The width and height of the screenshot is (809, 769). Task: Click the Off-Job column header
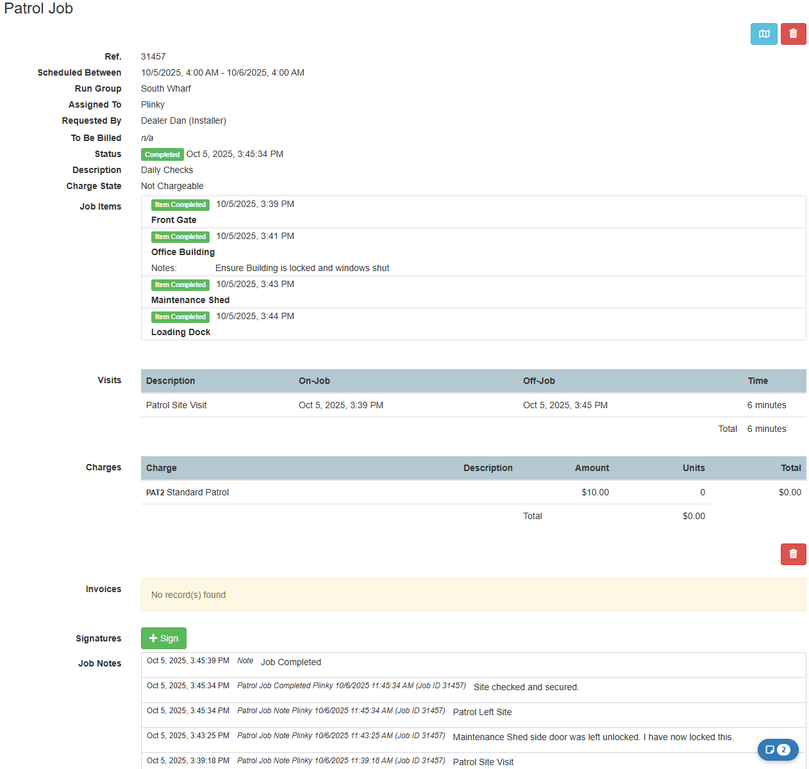point(538,381)
